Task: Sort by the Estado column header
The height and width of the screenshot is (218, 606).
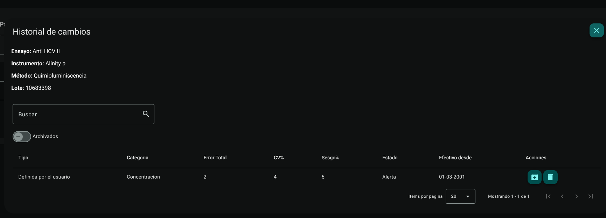Action: coord(390,158)
